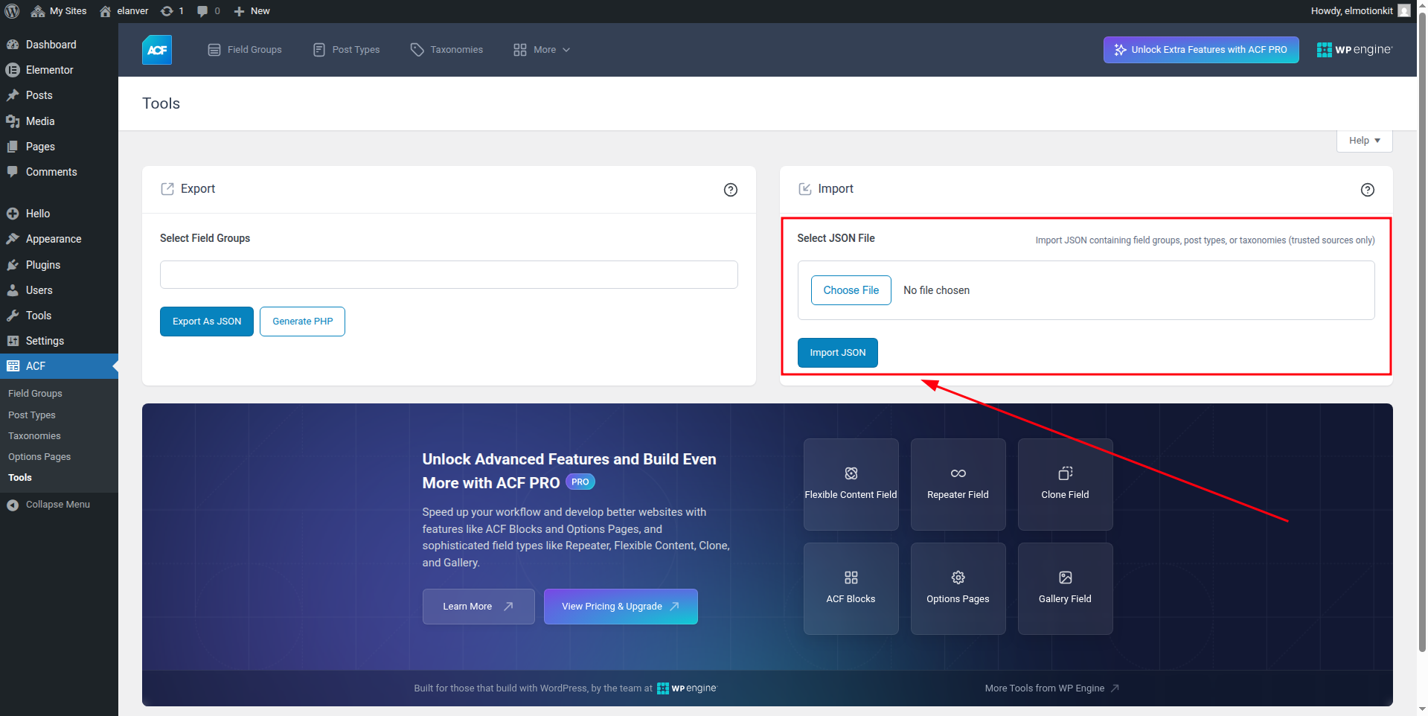Viewport: 1428px width, 716px height.
Task: Switch to the Taxonomies header tab
Action: click(x=446, y=50)
